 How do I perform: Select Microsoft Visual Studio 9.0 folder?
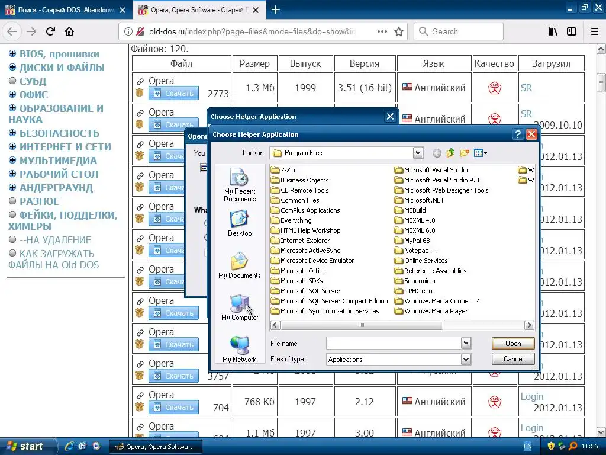(x=437, y=180)
